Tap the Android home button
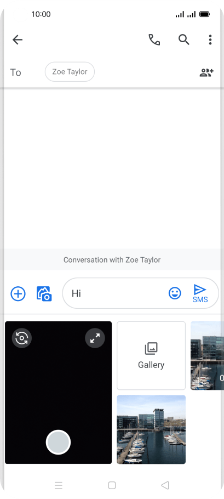 click(112, 485)
